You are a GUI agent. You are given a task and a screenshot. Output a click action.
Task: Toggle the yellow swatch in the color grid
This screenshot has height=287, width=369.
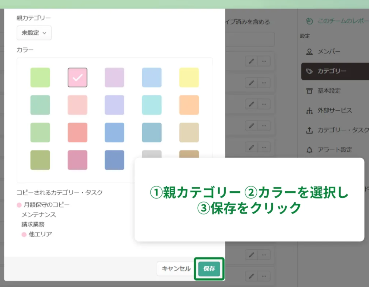189,77
